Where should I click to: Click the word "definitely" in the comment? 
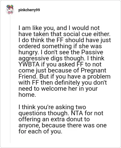[x=67, y=83]
